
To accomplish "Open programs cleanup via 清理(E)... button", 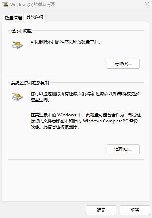I will point(123,64).
